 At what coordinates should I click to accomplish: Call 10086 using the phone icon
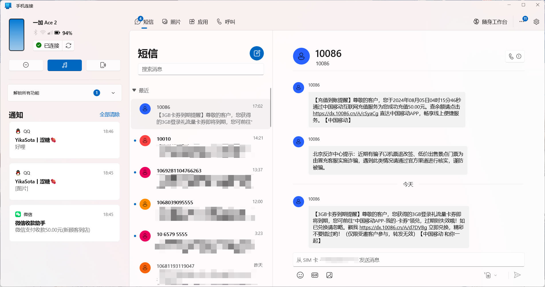point(511,56)
